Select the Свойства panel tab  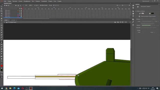[137, 4]
